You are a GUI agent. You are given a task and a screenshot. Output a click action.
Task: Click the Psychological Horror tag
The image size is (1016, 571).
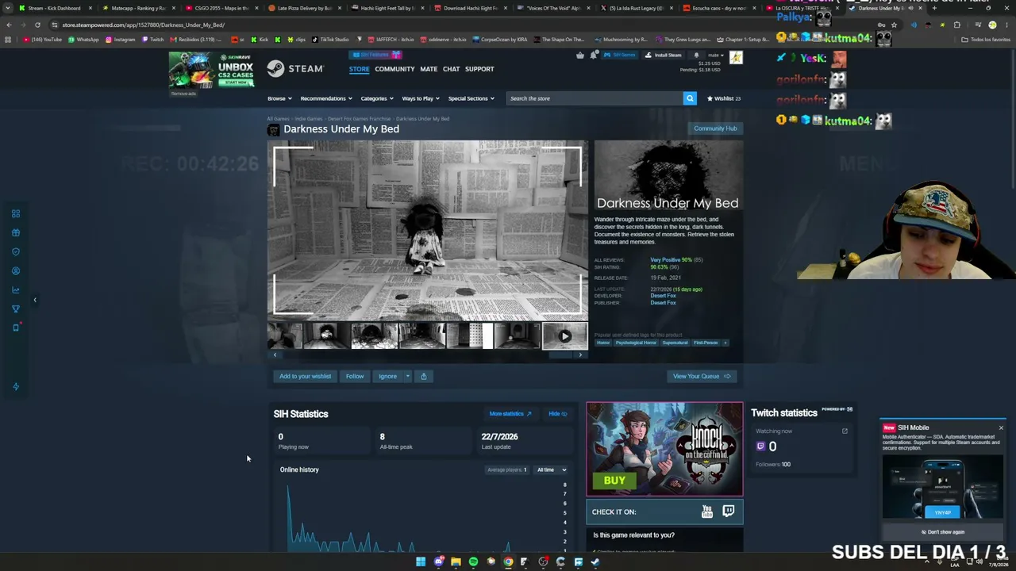point(636,343)
